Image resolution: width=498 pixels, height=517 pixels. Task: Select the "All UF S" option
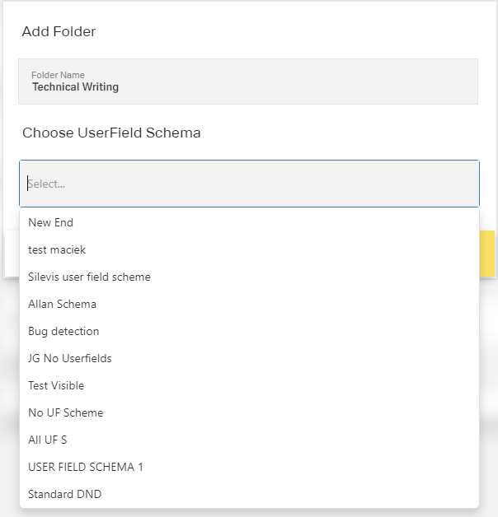click(47, 440)
